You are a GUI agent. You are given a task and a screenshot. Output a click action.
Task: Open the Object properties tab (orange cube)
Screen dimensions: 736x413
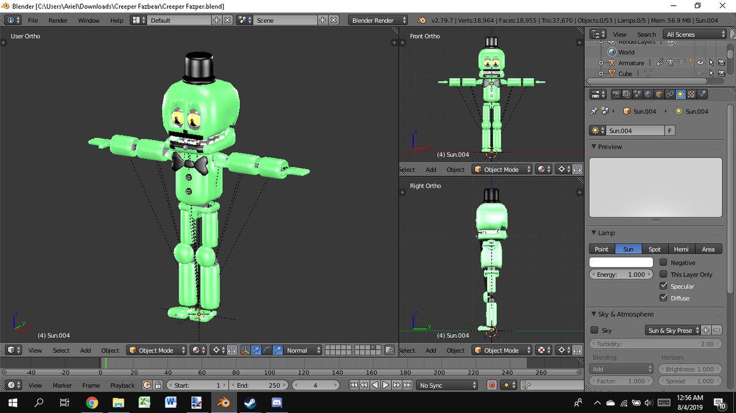[x=660, y=94]
